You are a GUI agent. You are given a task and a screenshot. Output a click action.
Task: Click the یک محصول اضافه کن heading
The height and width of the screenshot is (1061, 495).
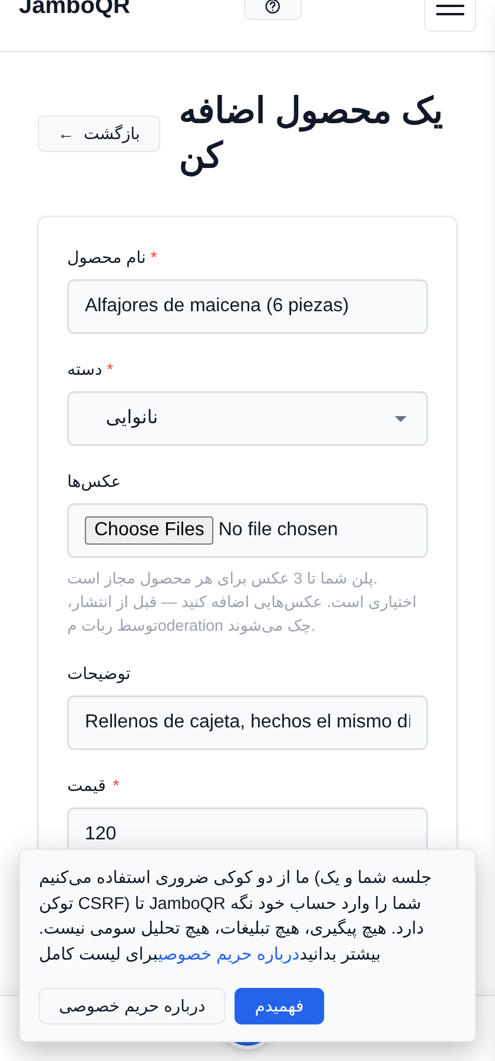pyautogui.click(x=311, y=134)
